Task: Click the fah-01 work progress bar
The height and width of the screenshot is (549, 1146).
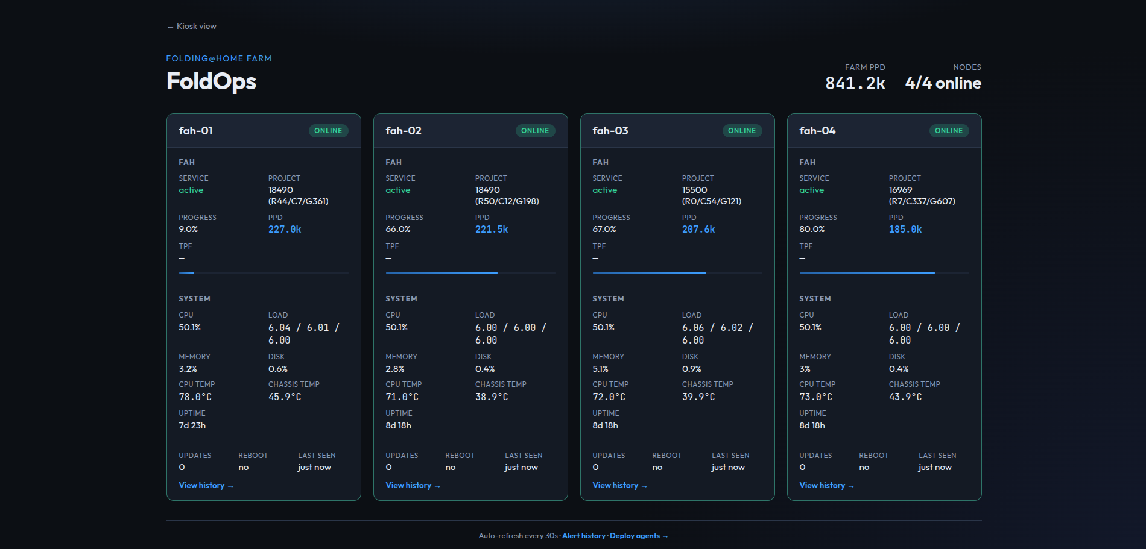Action: (264, 273)
